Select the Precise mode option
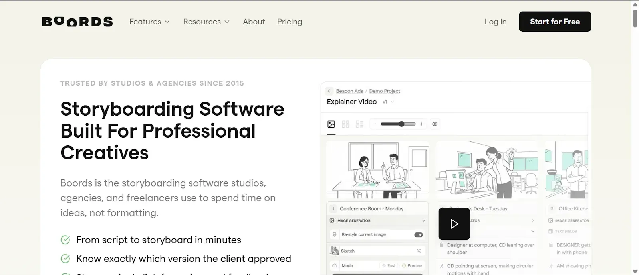Viewport: 639px width, 275px height. click(x=412, y=266)
